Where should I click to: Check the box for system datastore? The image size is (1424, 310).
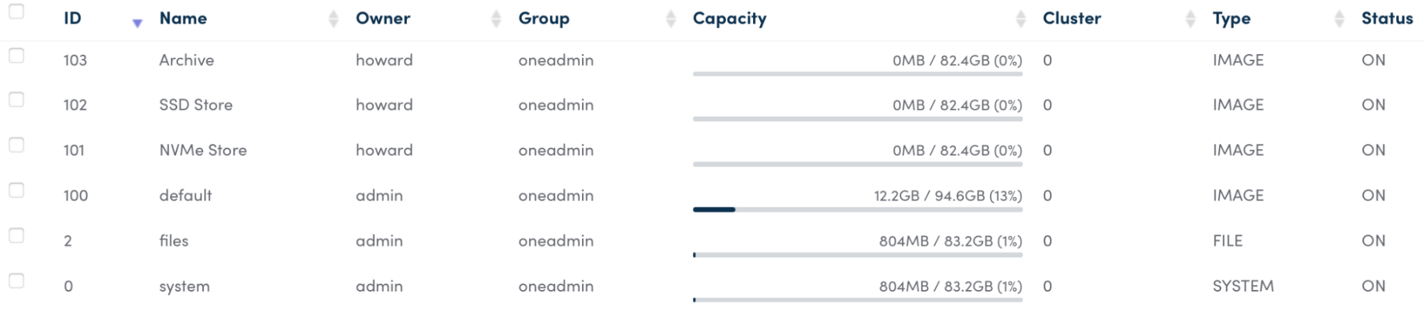(x=16, y=281)
